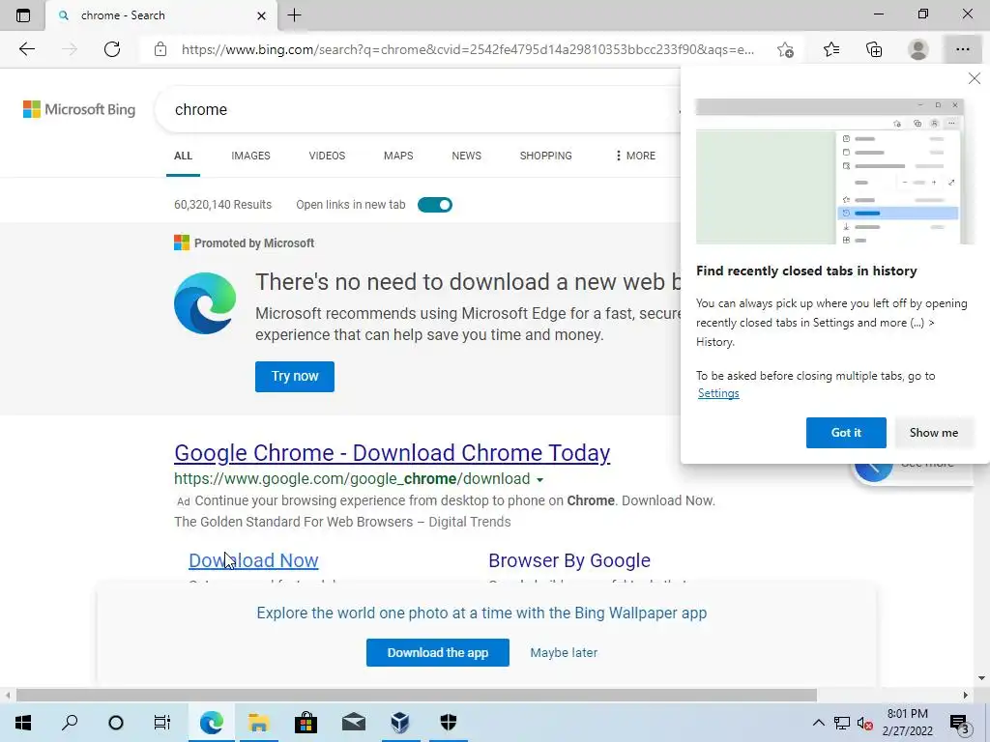Close the recently closed tabs tip popup
This screenshot has width=990, height=742.
(x=975, y=78)
